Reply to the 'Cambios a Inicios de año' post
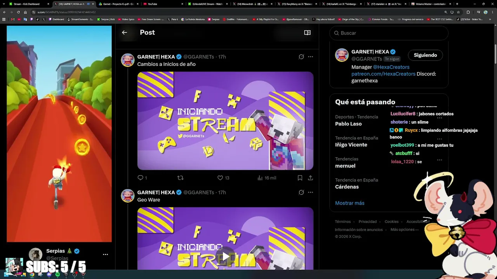The width and height of the screenshot is (497, 279). coord(142,178)
